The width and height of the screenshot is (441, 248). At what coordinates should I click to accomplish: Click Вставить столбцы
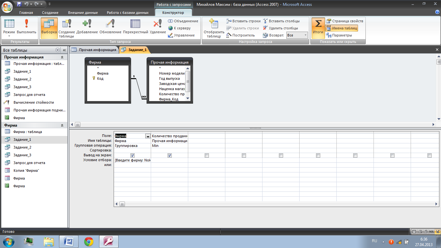[x=281, y=21]
